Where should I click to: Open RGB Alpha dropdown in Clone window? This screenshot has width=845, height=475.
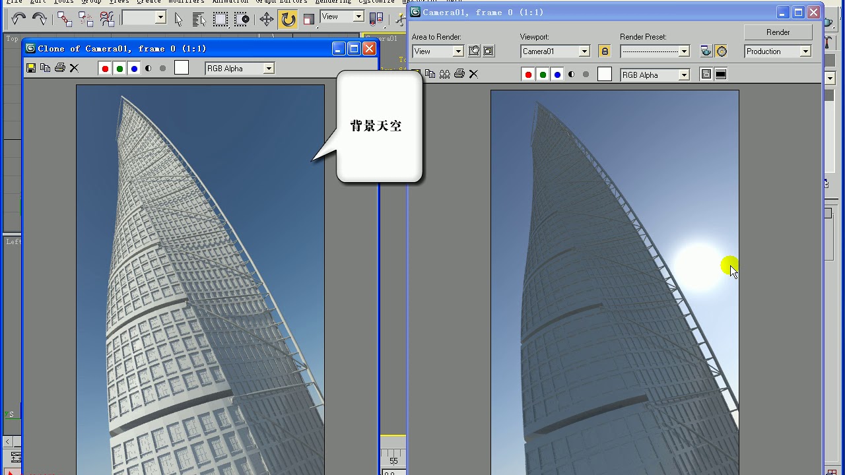point(240,68)
